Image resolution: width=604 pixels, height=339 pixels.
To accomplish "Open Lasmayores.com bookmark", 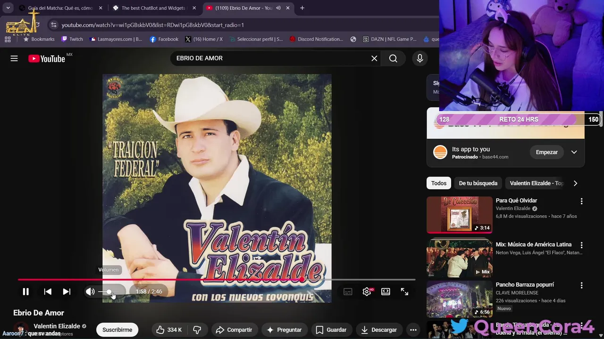I will click(x=116, y=39).
